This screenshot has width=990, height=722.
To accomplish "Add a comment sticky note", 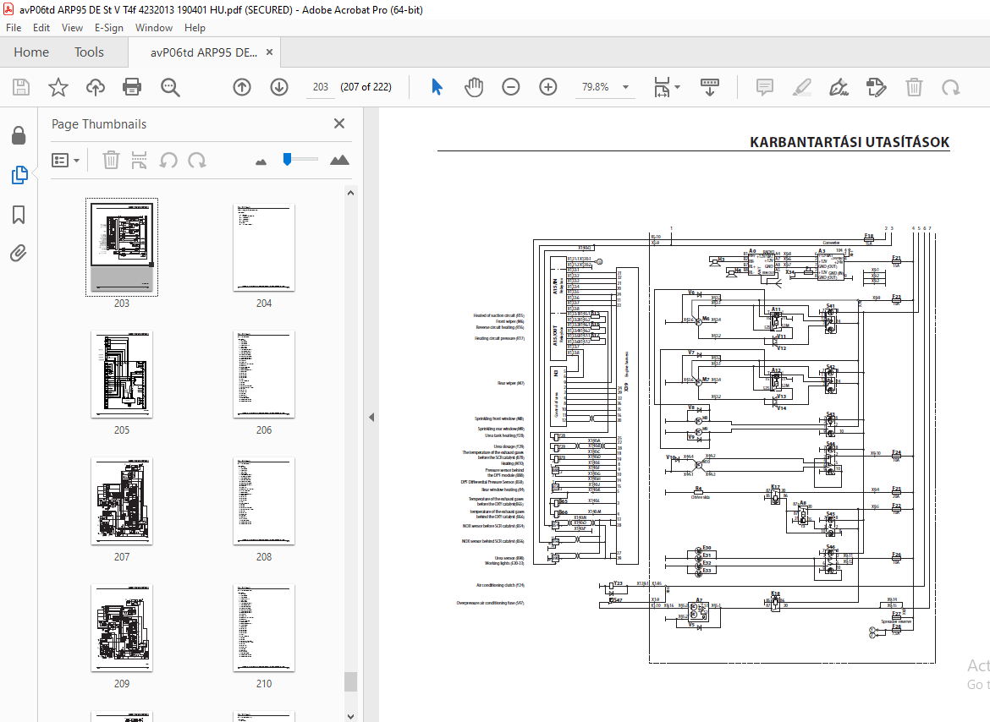I will point(765,87).
